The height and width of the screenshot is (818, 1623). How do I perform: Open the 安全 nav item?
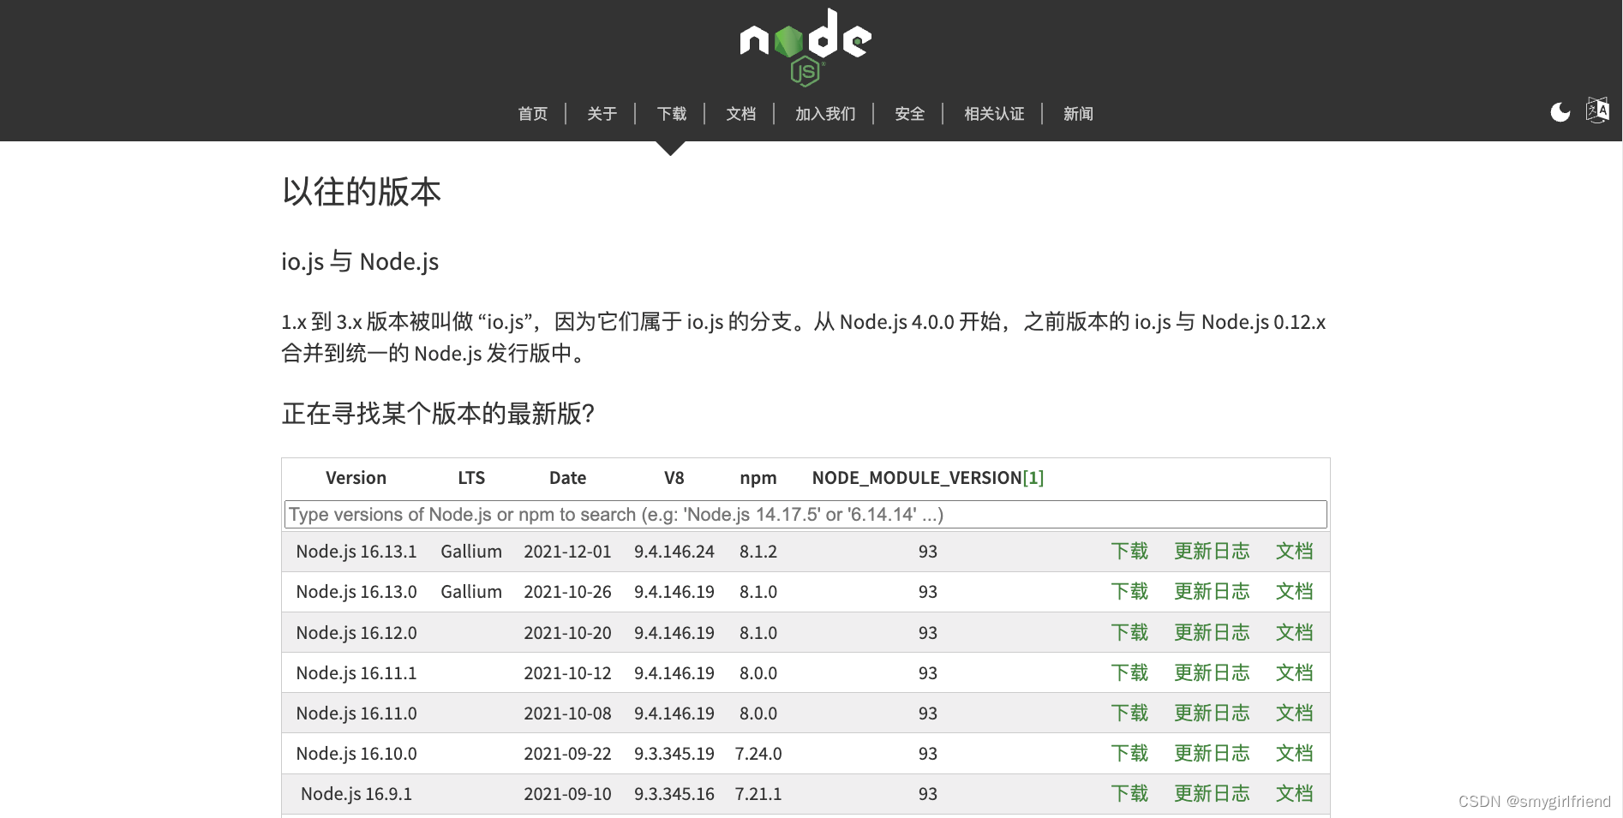point(910,114)
